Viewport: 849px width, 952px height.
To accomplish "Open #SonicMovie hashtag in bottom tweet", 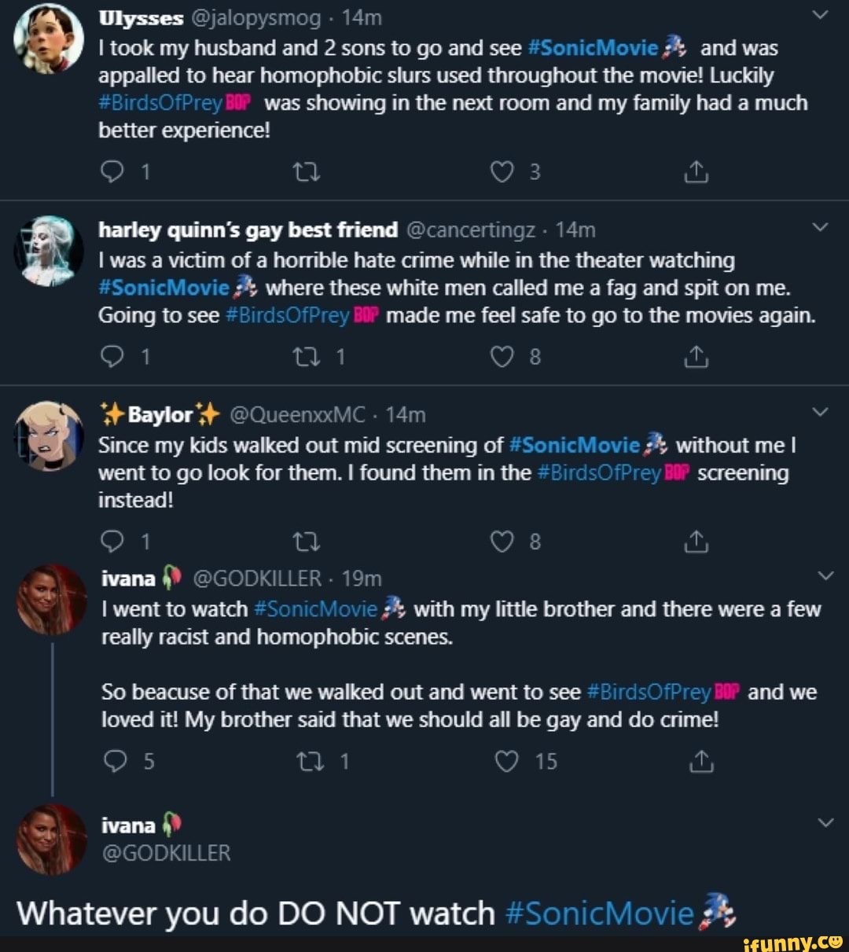I will tap(600, 913).
